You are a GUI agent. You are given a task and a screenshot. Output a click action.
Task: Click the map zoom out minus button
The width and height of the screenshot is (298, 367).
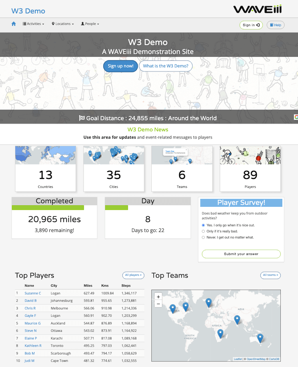point(158,304)
